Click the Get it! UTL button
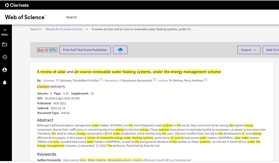 tap(47, 50)
